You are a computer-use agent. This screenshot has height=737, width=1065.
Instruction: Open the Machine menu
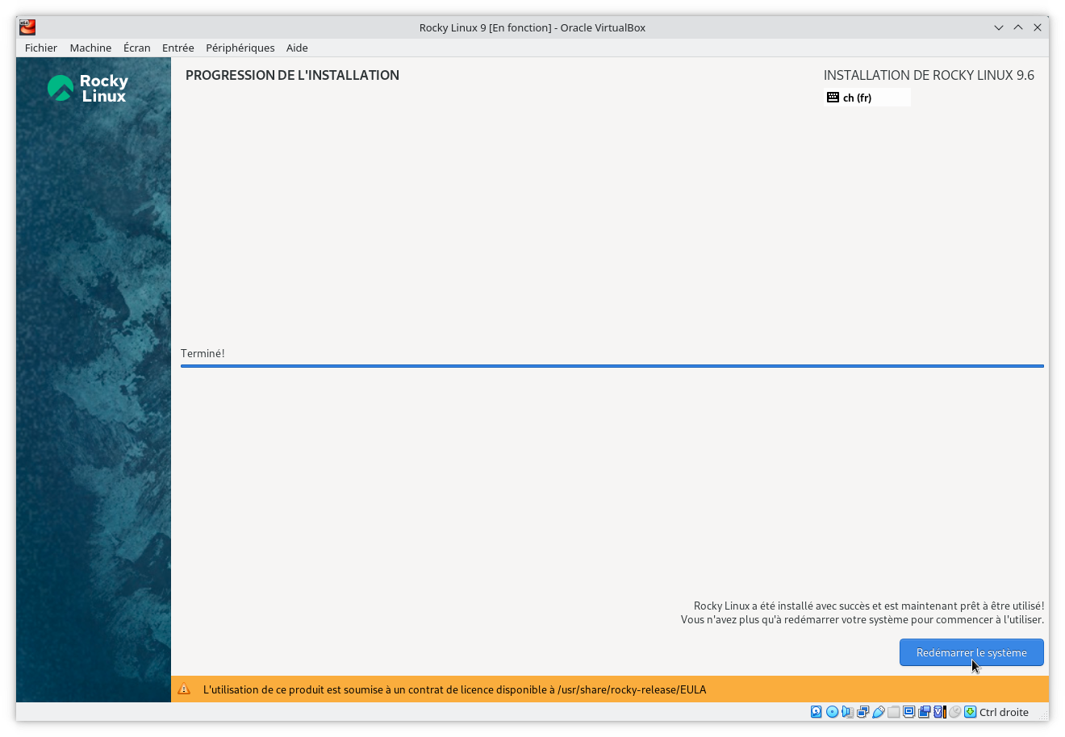(x=90, y=48)
